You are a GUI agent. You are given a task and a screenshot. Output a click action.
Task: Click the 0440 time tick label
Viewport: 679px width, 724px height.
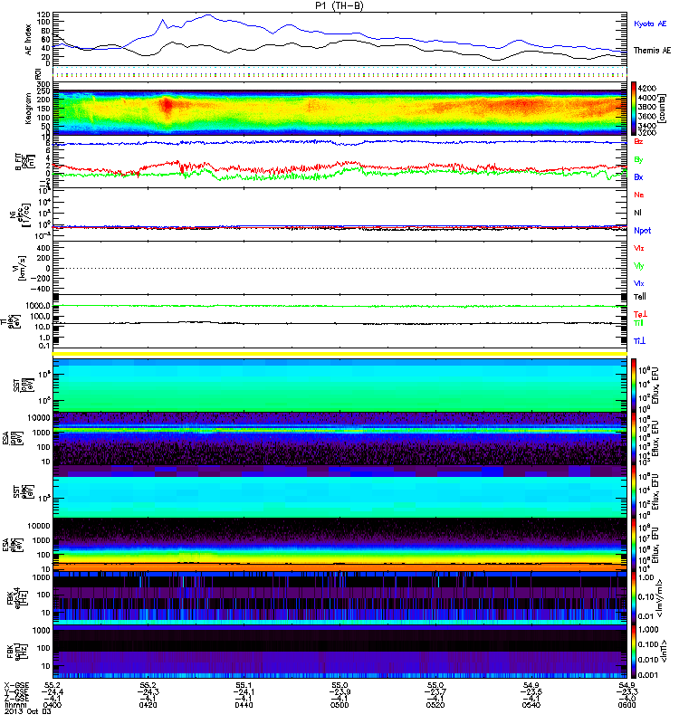pyautogui.click(x=244, y=705)
